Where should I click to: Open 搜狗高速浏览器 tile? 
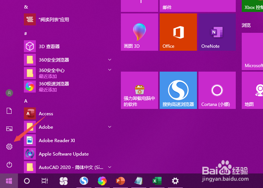coord(178,90)
